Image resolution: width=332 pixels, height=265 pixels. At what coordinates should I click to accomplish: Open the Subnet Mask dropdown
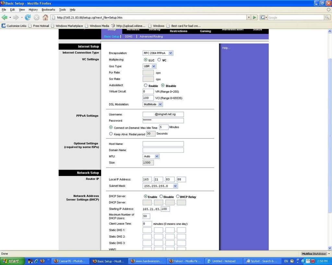click(x=160, y=186)
